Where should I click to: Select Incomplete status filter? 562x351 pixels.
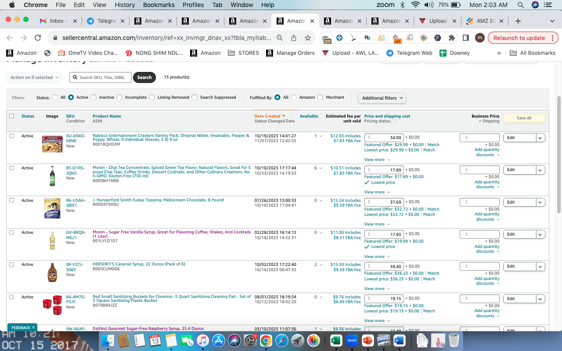point(119,97)
